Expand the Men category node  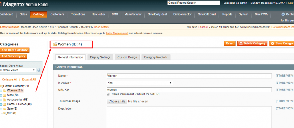coord(1,95)
